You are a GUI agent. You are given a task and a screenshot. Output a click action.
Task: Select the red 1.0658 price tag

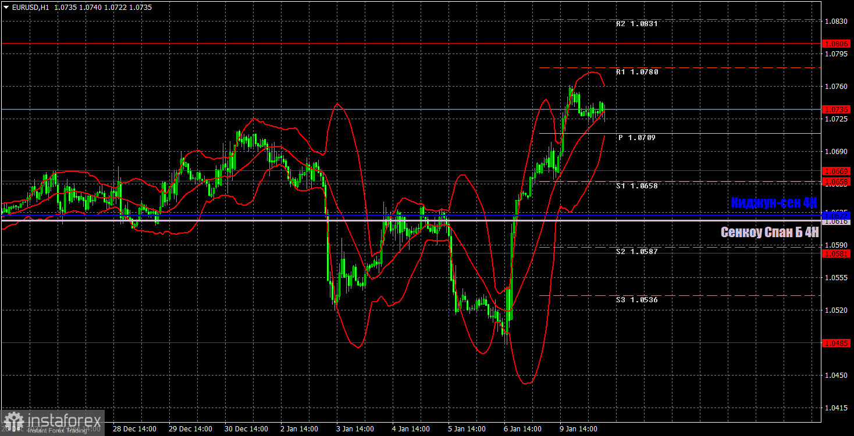click(x=837, y=182)
